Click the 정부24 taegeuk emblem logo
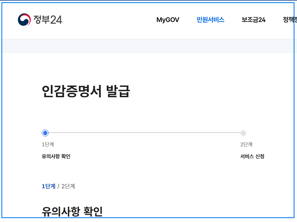Screen dimensions: 297x222 tap(24, 20)
